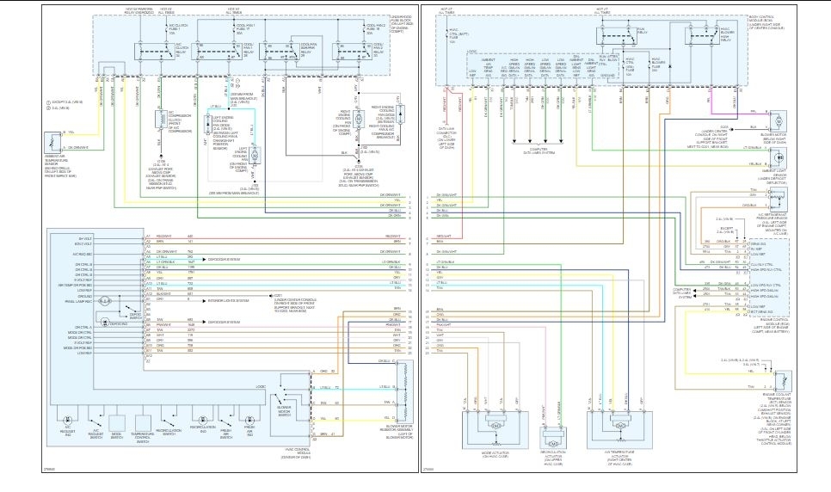Click the ambient light sensor symbol
This screenshot has height=492, width=831.
click(x=779, y=157)
